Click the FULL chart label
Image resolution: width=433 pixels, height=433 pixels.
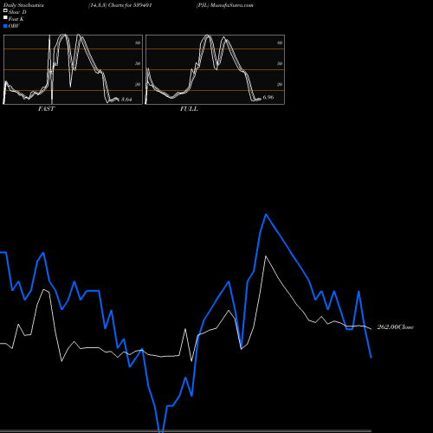coord(189,109)
